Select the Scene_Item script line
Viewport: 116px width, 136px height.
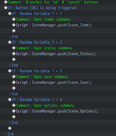[58, 25]
